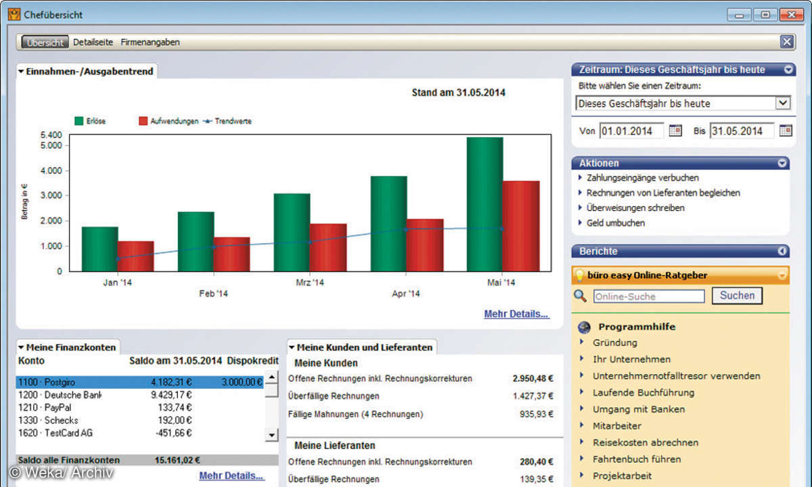The image size is (812, 487).
Task: Collapse the Zeitraum panel
Action: [788, 70]
